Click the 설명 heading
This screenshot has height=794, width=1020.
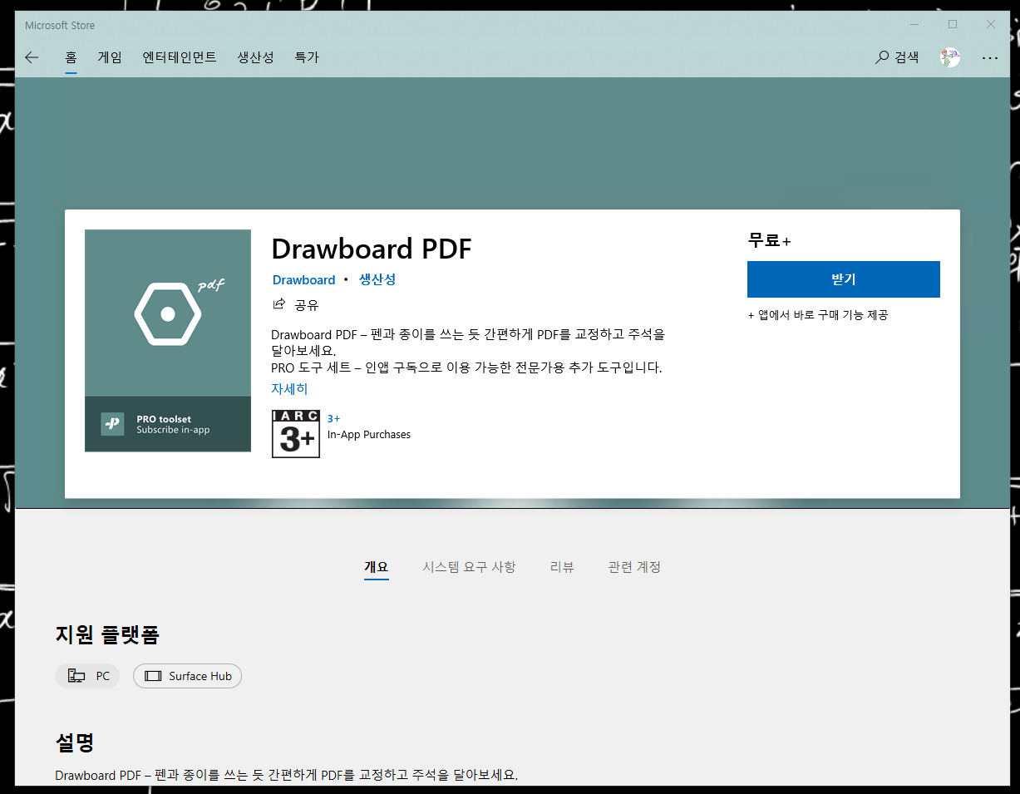click(75, 742)
